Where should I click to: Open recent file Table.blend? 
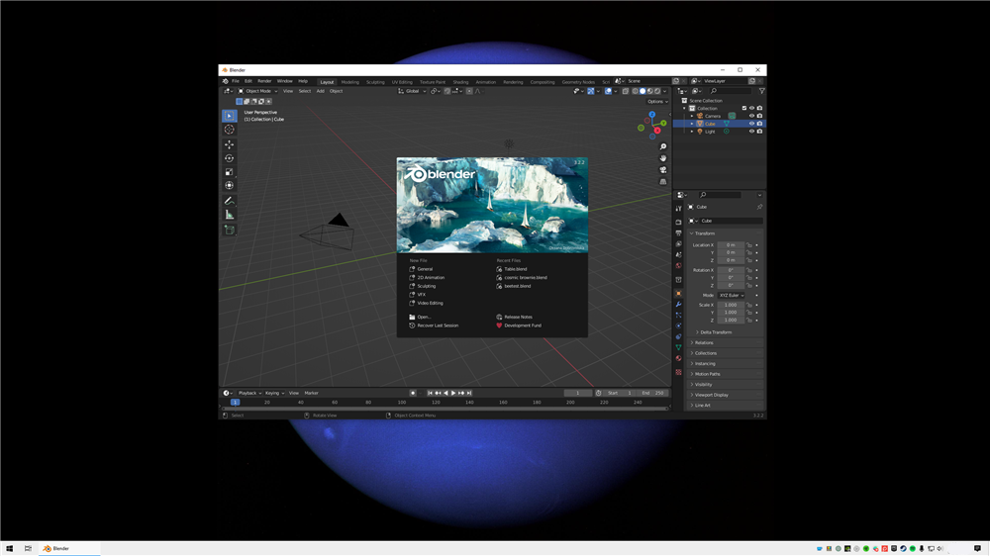click(x=515, y=269)
